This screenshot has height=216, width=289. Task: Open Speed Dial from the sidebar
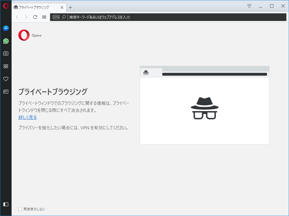click(6, 66)
